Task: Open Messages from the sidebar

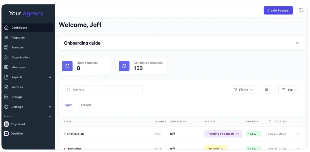Action: (18, 67)
